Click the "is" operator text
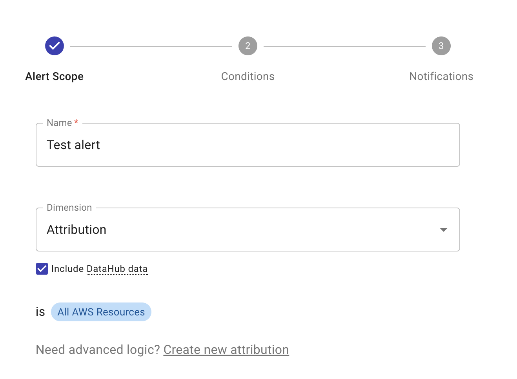 point(40,312)
